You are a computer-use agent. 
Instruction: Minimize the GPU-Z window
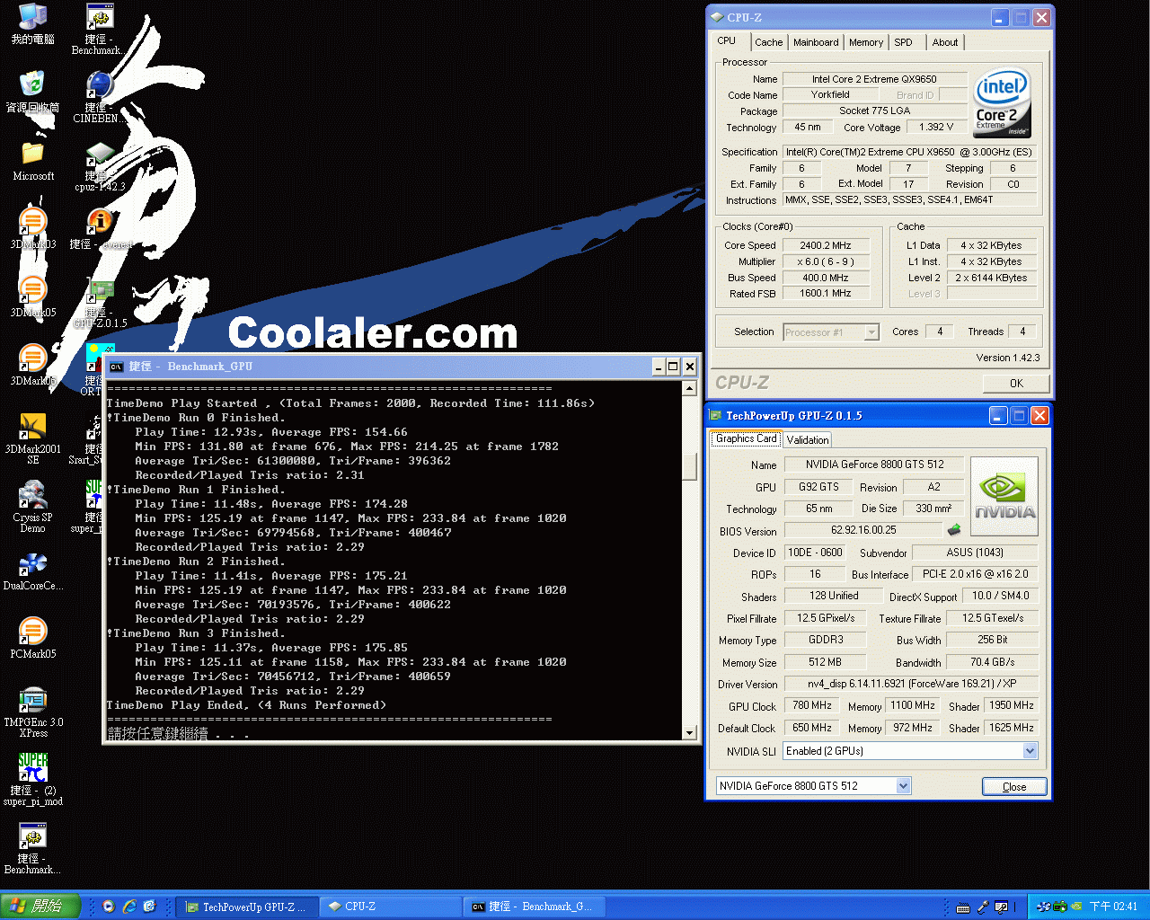[998, 415]
